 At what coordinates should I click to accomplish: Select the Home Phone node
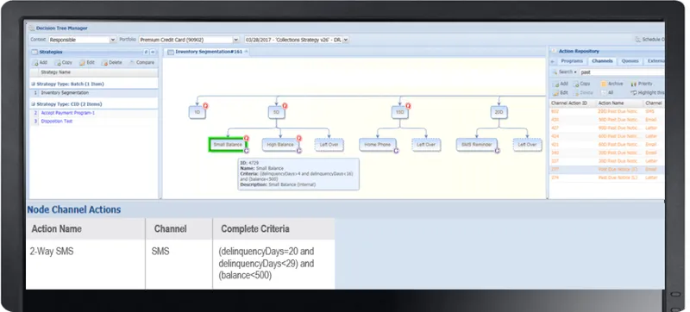(378, 145)
